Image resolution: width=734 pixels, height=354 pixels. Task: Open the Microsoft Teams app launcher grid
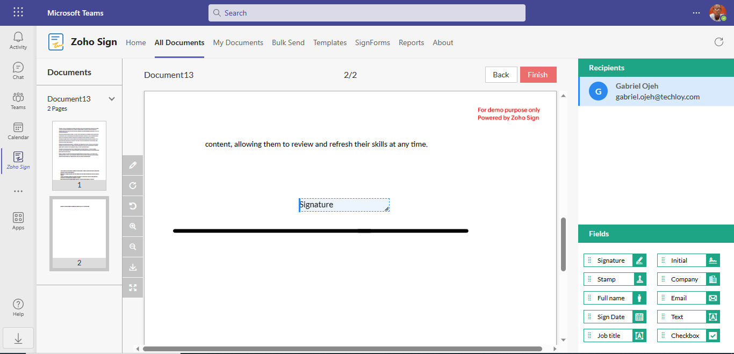point(18,12)
